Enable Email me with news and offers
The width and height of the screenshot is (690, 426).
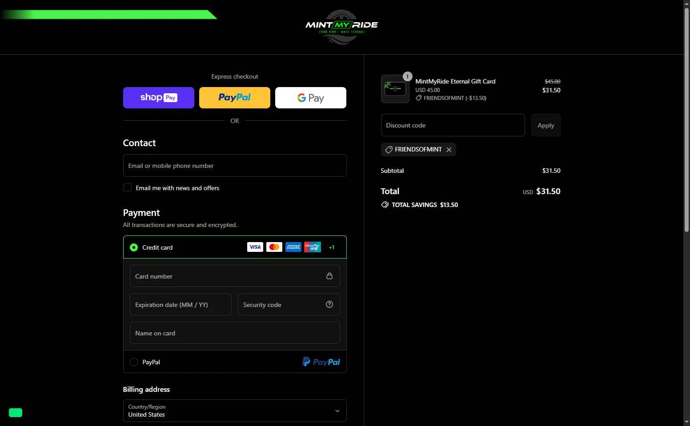(128, 187)
